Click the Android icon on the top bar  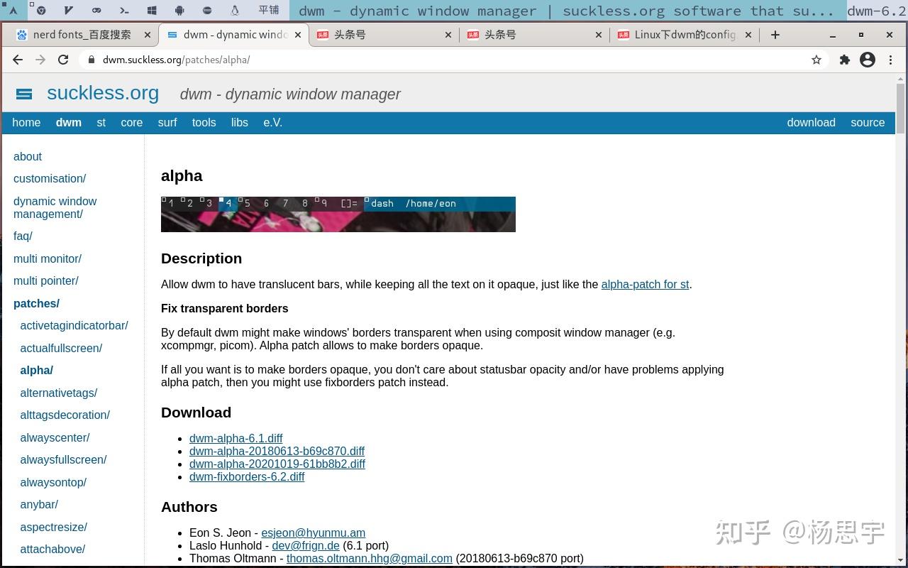click(x=179, y=11)
